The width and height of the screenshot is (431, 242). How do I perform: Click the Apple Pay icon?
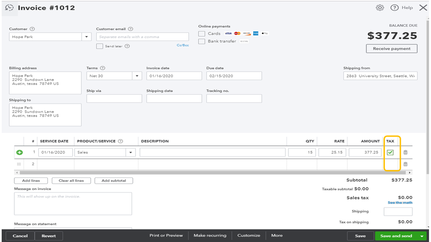[265, 34]
